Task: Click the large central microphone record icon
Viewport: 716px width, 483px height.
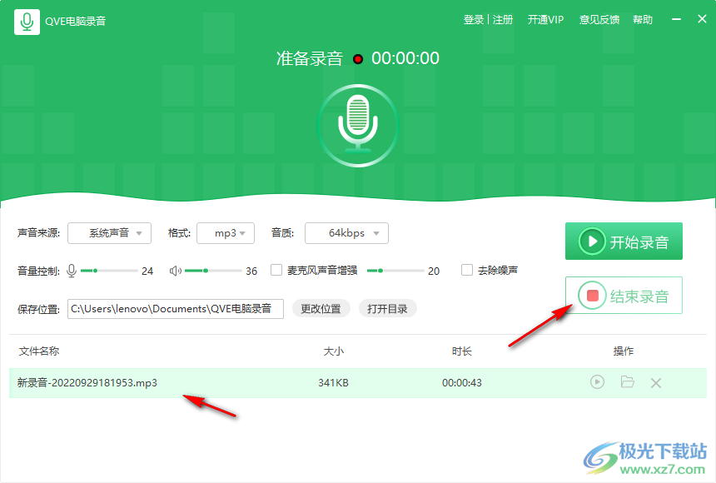Action: tap(358, 123)
